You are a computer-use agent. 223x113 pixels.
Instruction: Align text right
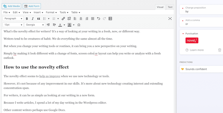(x=87, y=19)
